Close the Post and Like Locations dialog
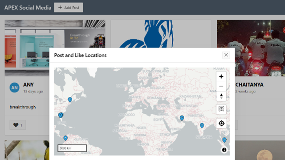This screenshot has width=285, height=160. (226, 55)
